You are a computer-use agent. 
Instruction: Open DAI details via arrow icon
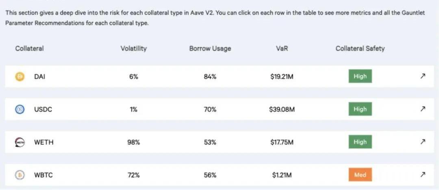423,76
